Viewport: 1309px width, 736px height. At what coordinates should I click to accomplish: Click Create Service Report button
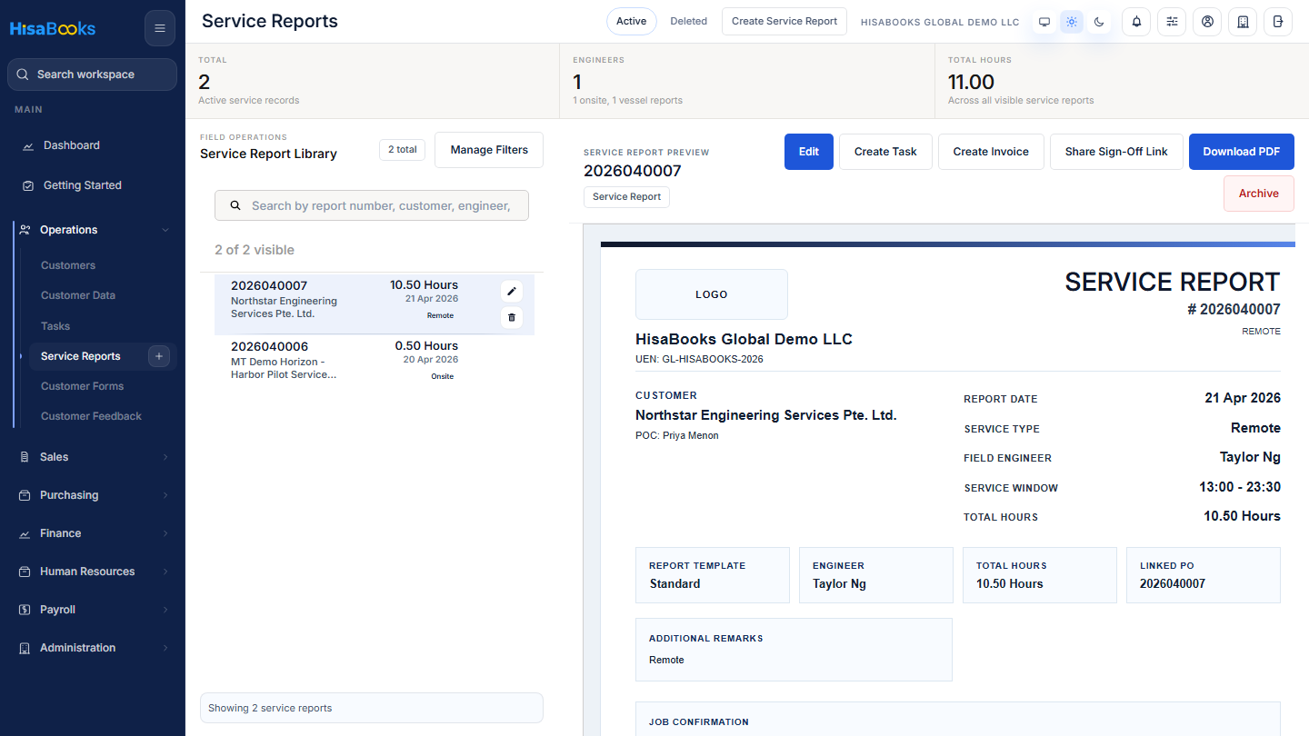click(784, 21)
